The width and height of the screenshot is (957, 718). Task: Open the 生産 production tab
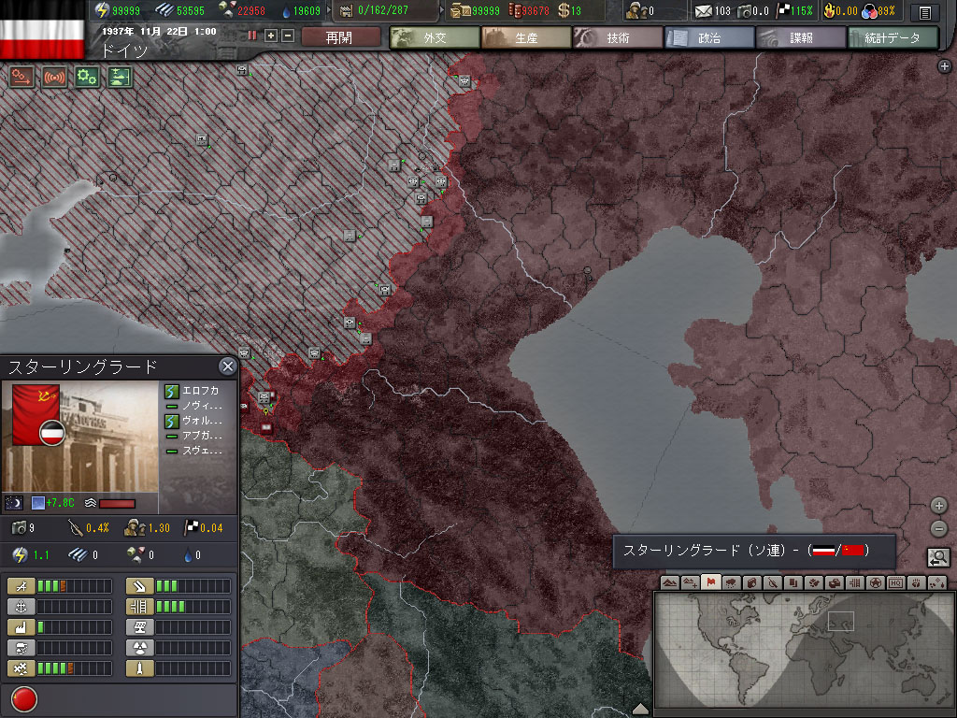(525, 37)
